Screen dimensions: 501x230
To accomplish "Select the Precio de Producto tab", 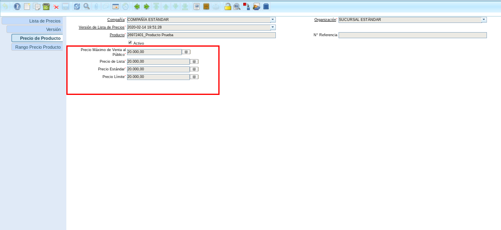I will [x=37, y=38].
